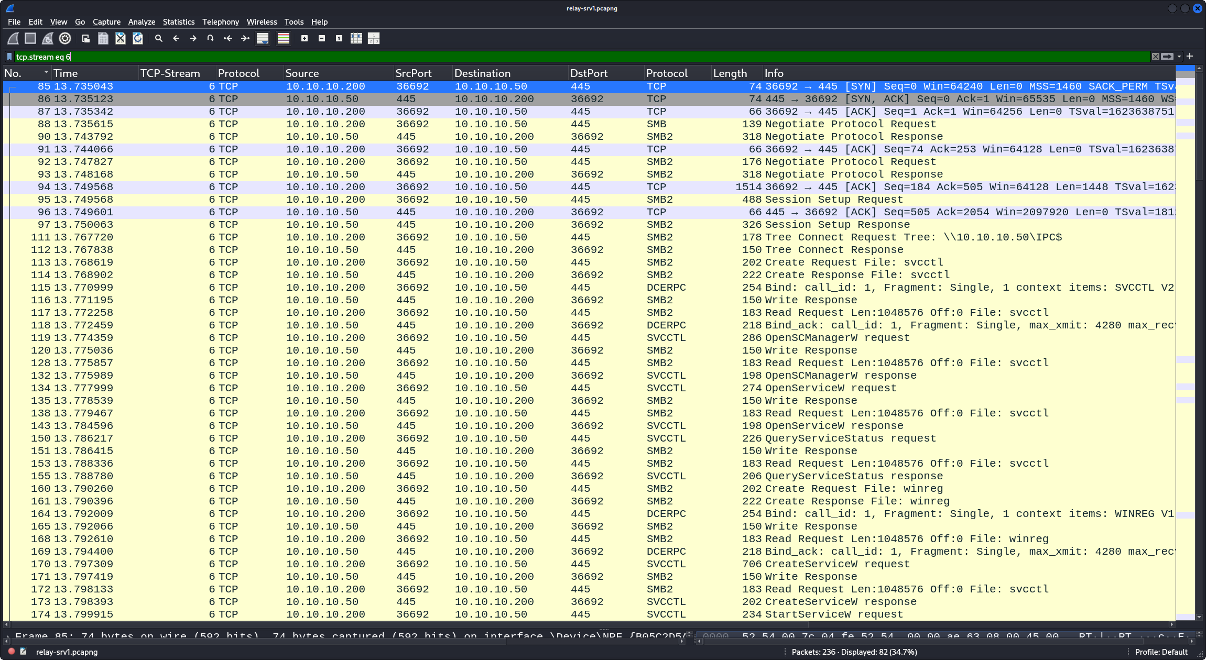The width and height of the screenshot is (1206, 660).
Task: Sort by Source column header
Action: click(x=338, y=73)
